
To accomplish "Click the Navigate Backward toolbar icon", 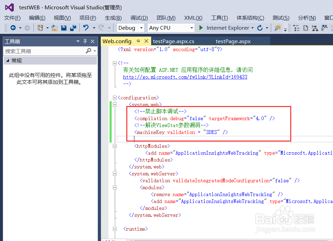I will click(x=12, y=28).
